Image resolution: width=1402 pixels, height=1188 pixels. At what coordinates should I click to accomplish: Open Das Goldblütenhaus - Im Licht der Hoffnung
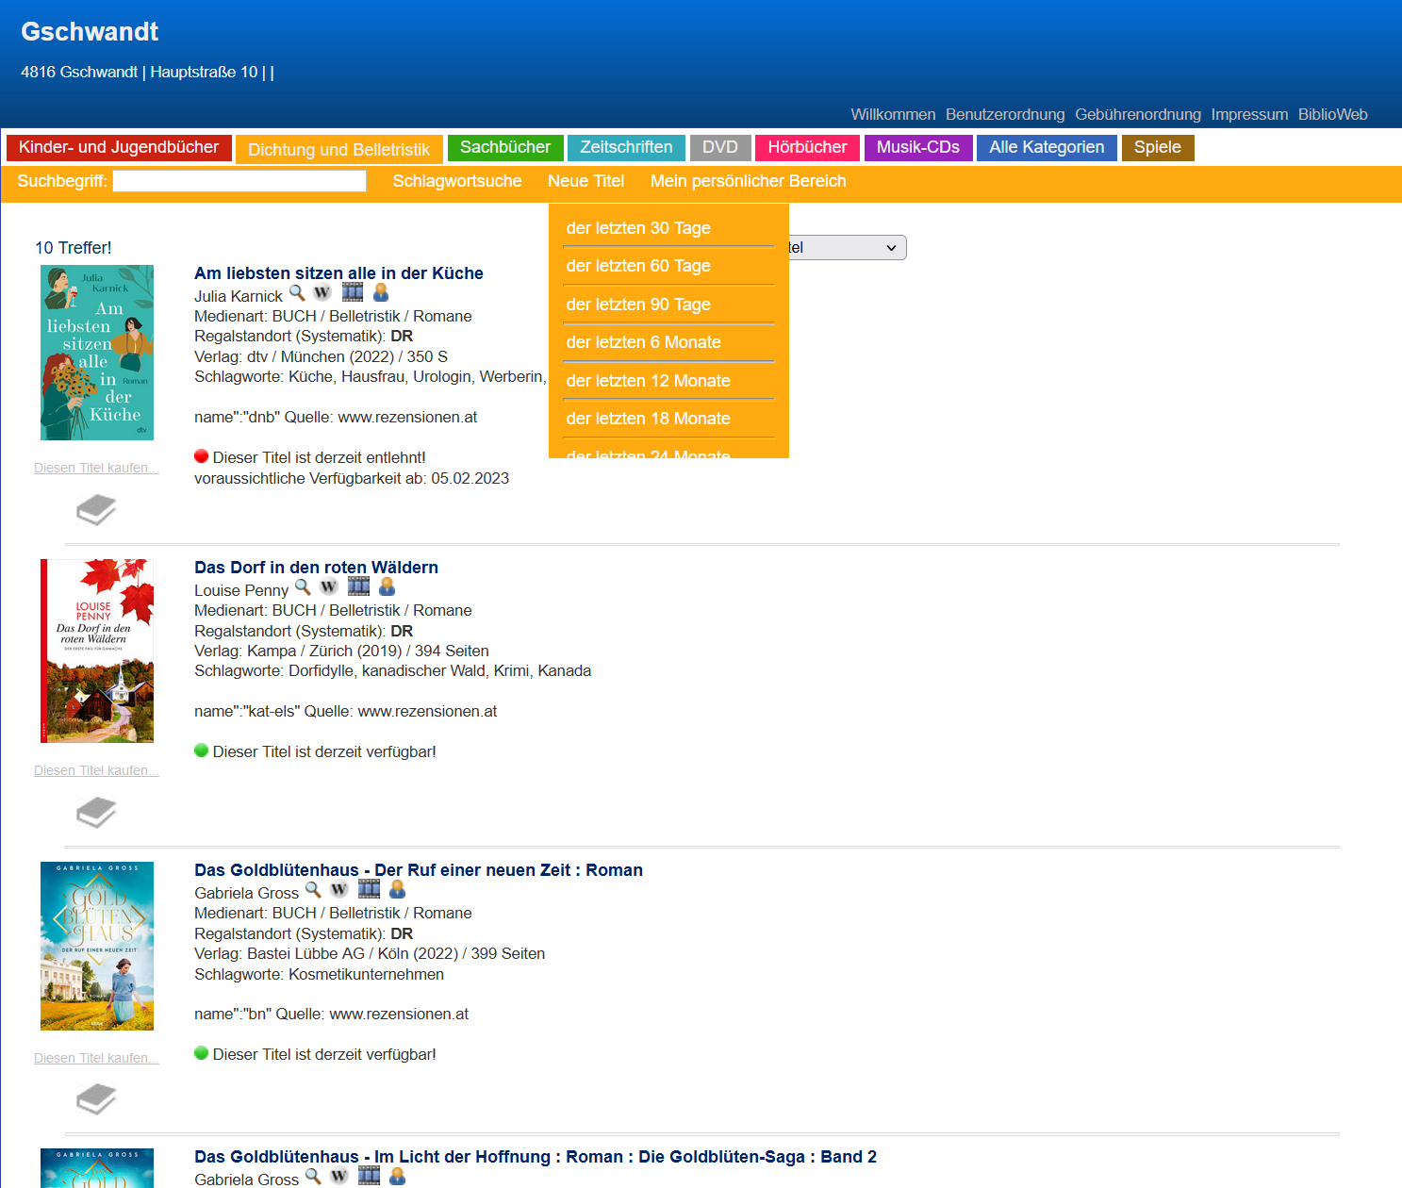coord(536,1157)
